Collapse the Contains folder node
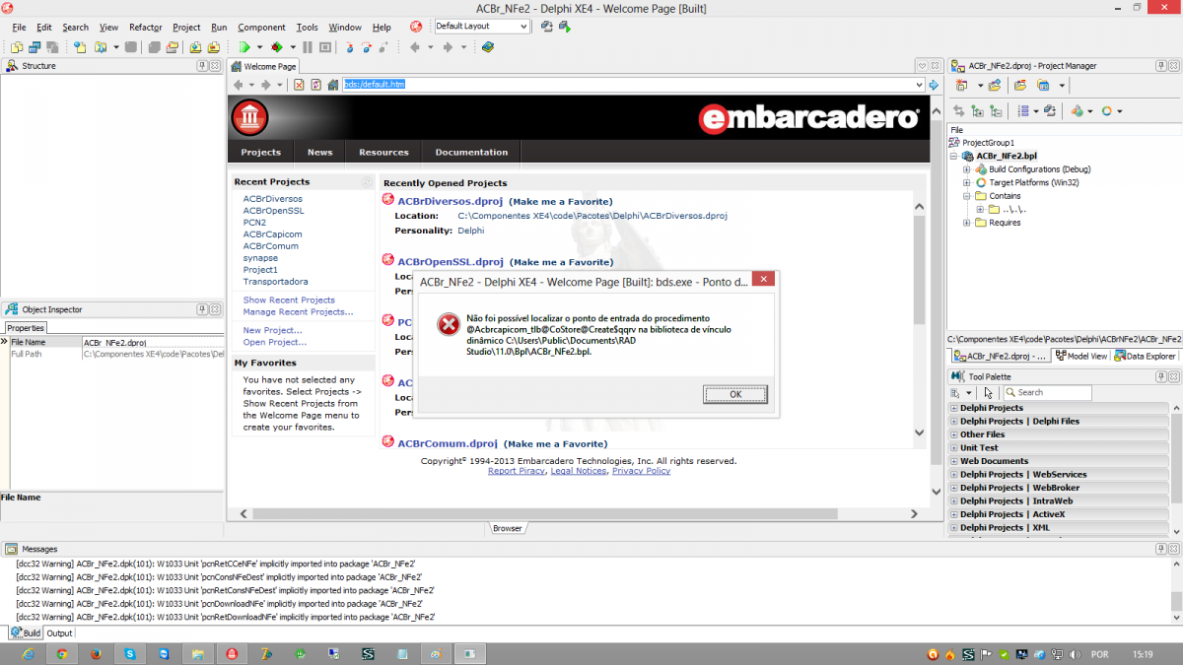1183x665 pixels. (967, 196)
